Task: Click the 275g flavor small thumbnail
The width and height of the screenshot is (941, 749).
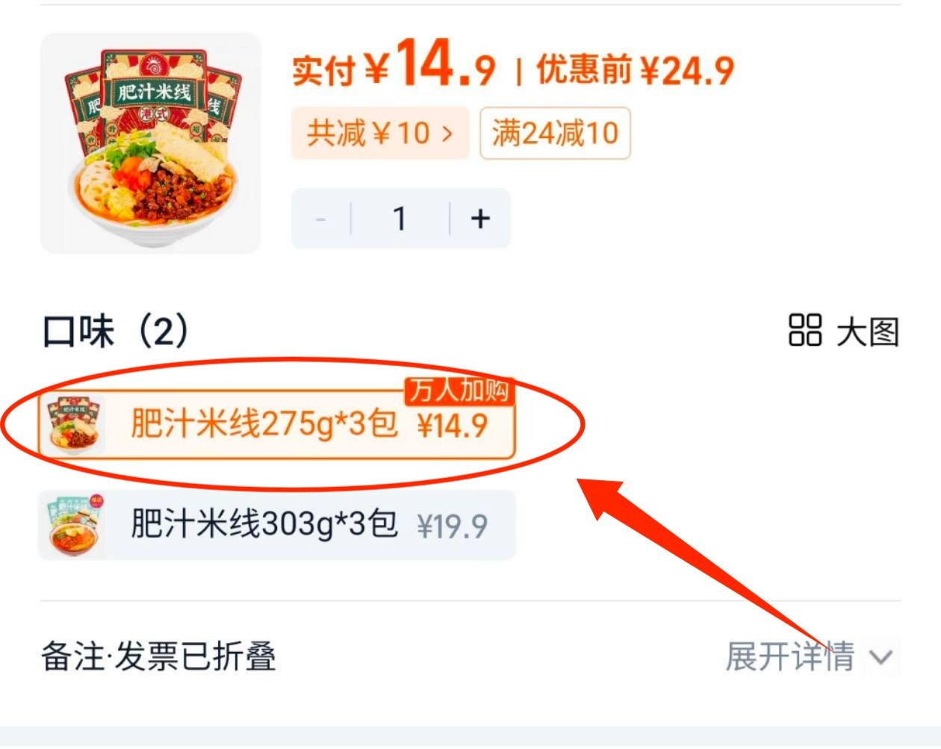Action: tap(72, 424)
